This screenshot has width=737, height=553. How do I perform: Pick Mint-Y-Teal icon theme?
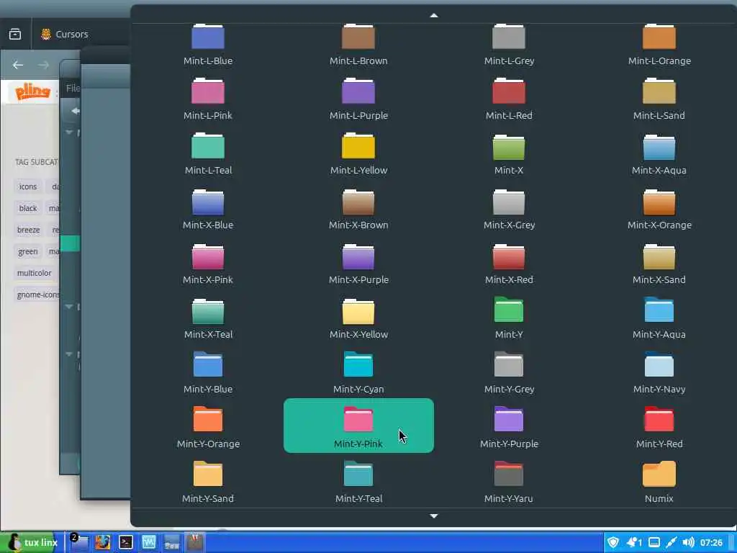358,480
